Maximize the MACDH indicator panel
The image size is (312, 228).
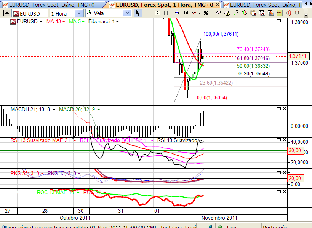pos(278,109)
